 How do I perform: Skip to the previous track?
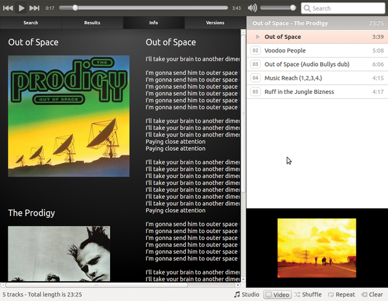(8, 8)
